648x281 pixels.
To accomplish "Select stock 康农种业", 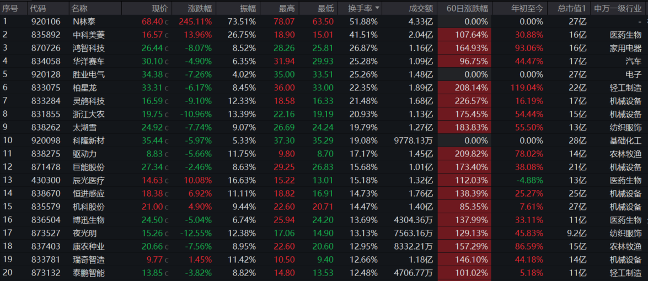I will coord(88,246).
